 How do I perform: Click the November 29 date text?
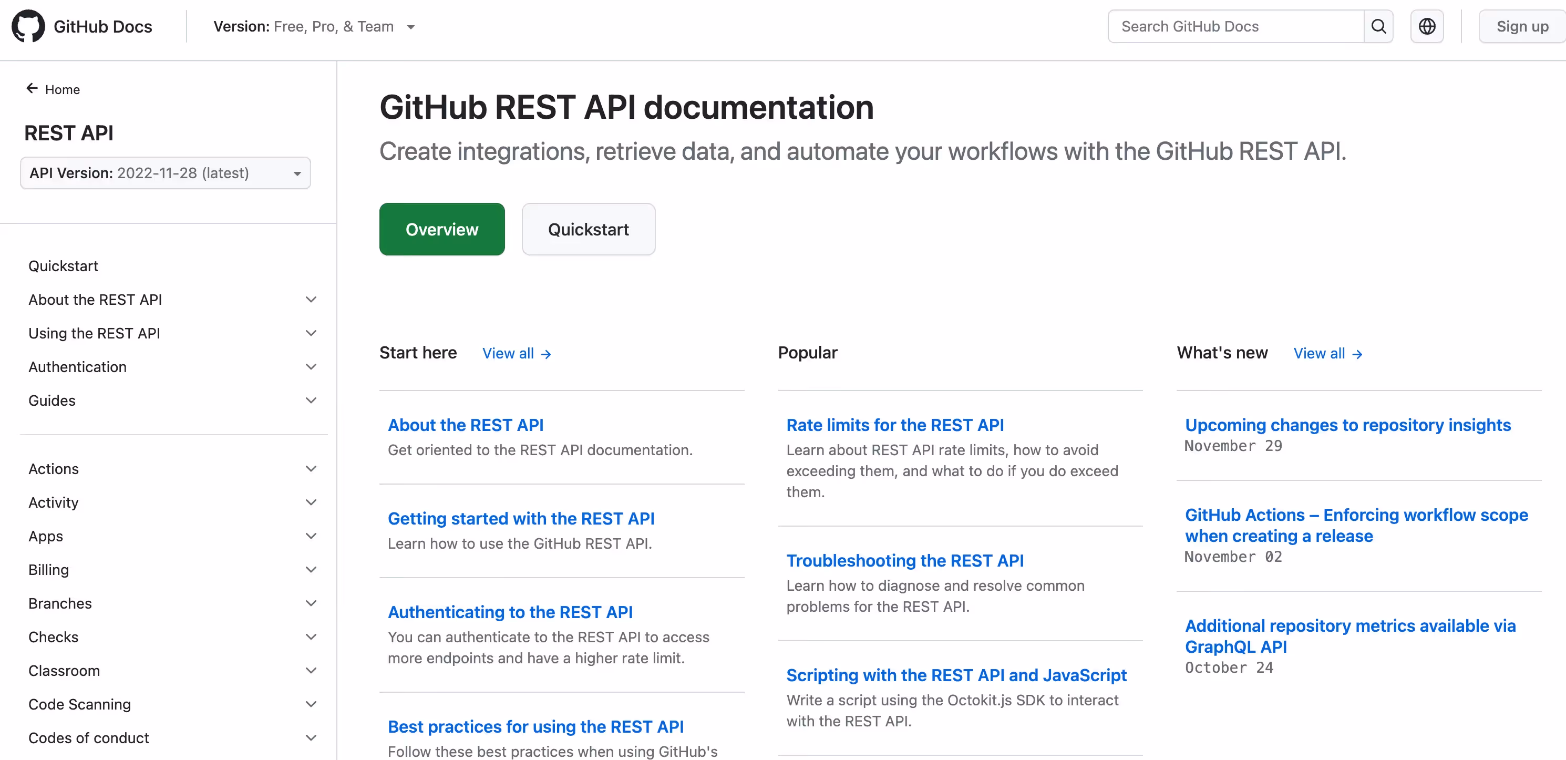click(x=1233, y=446)
